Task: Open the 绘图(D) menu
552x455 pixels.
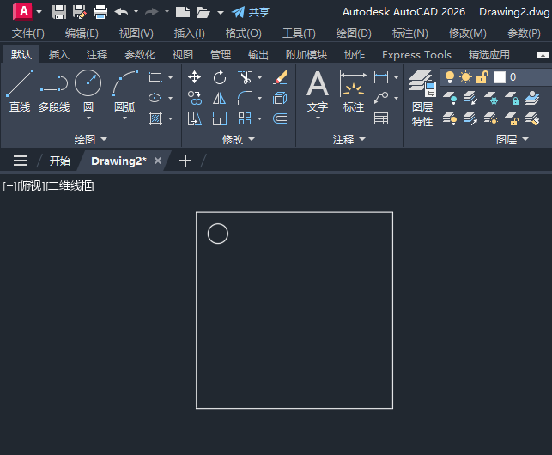Action: click(x=354, y=33)
